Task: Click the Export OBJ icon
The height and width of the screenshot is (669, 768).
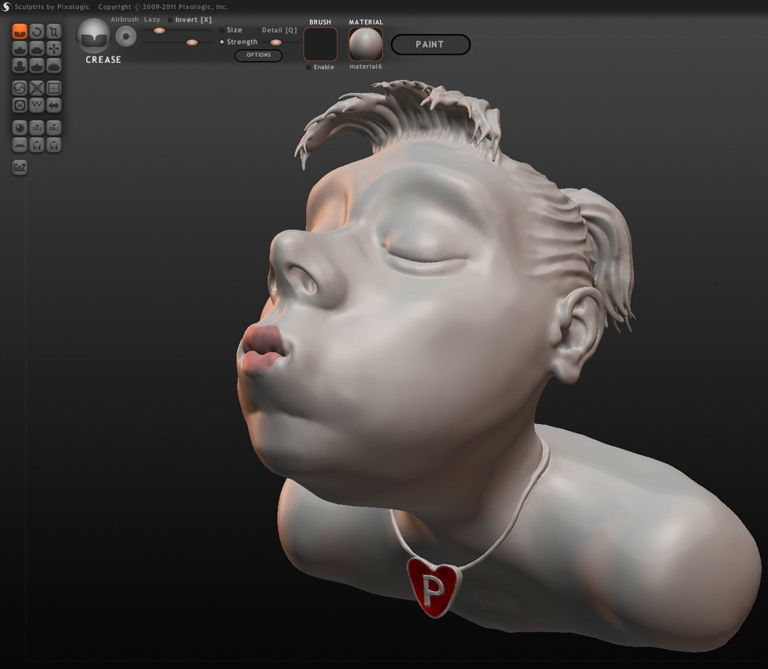Action: point(54,128)
